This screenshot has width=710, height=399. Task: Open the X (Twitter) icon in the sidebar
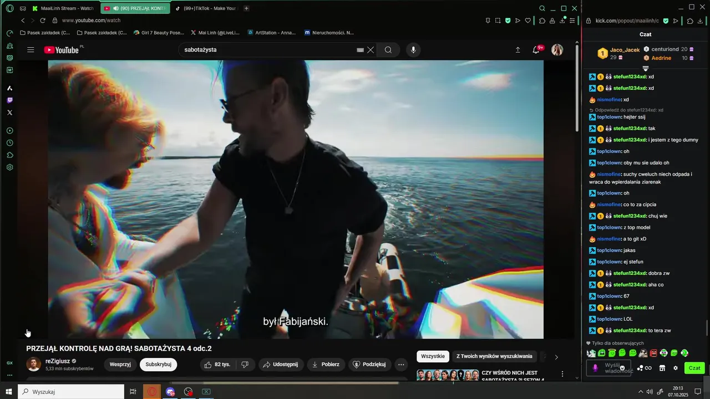tap(9, 112)
